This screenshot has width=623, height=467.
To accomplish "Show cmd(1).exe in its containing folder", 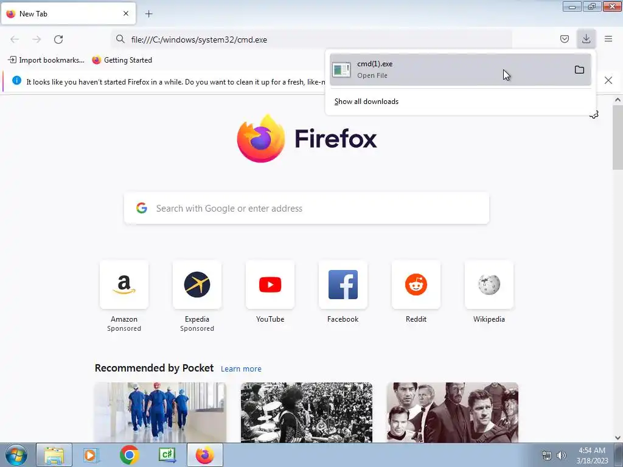I will click(x=579, y=70).
